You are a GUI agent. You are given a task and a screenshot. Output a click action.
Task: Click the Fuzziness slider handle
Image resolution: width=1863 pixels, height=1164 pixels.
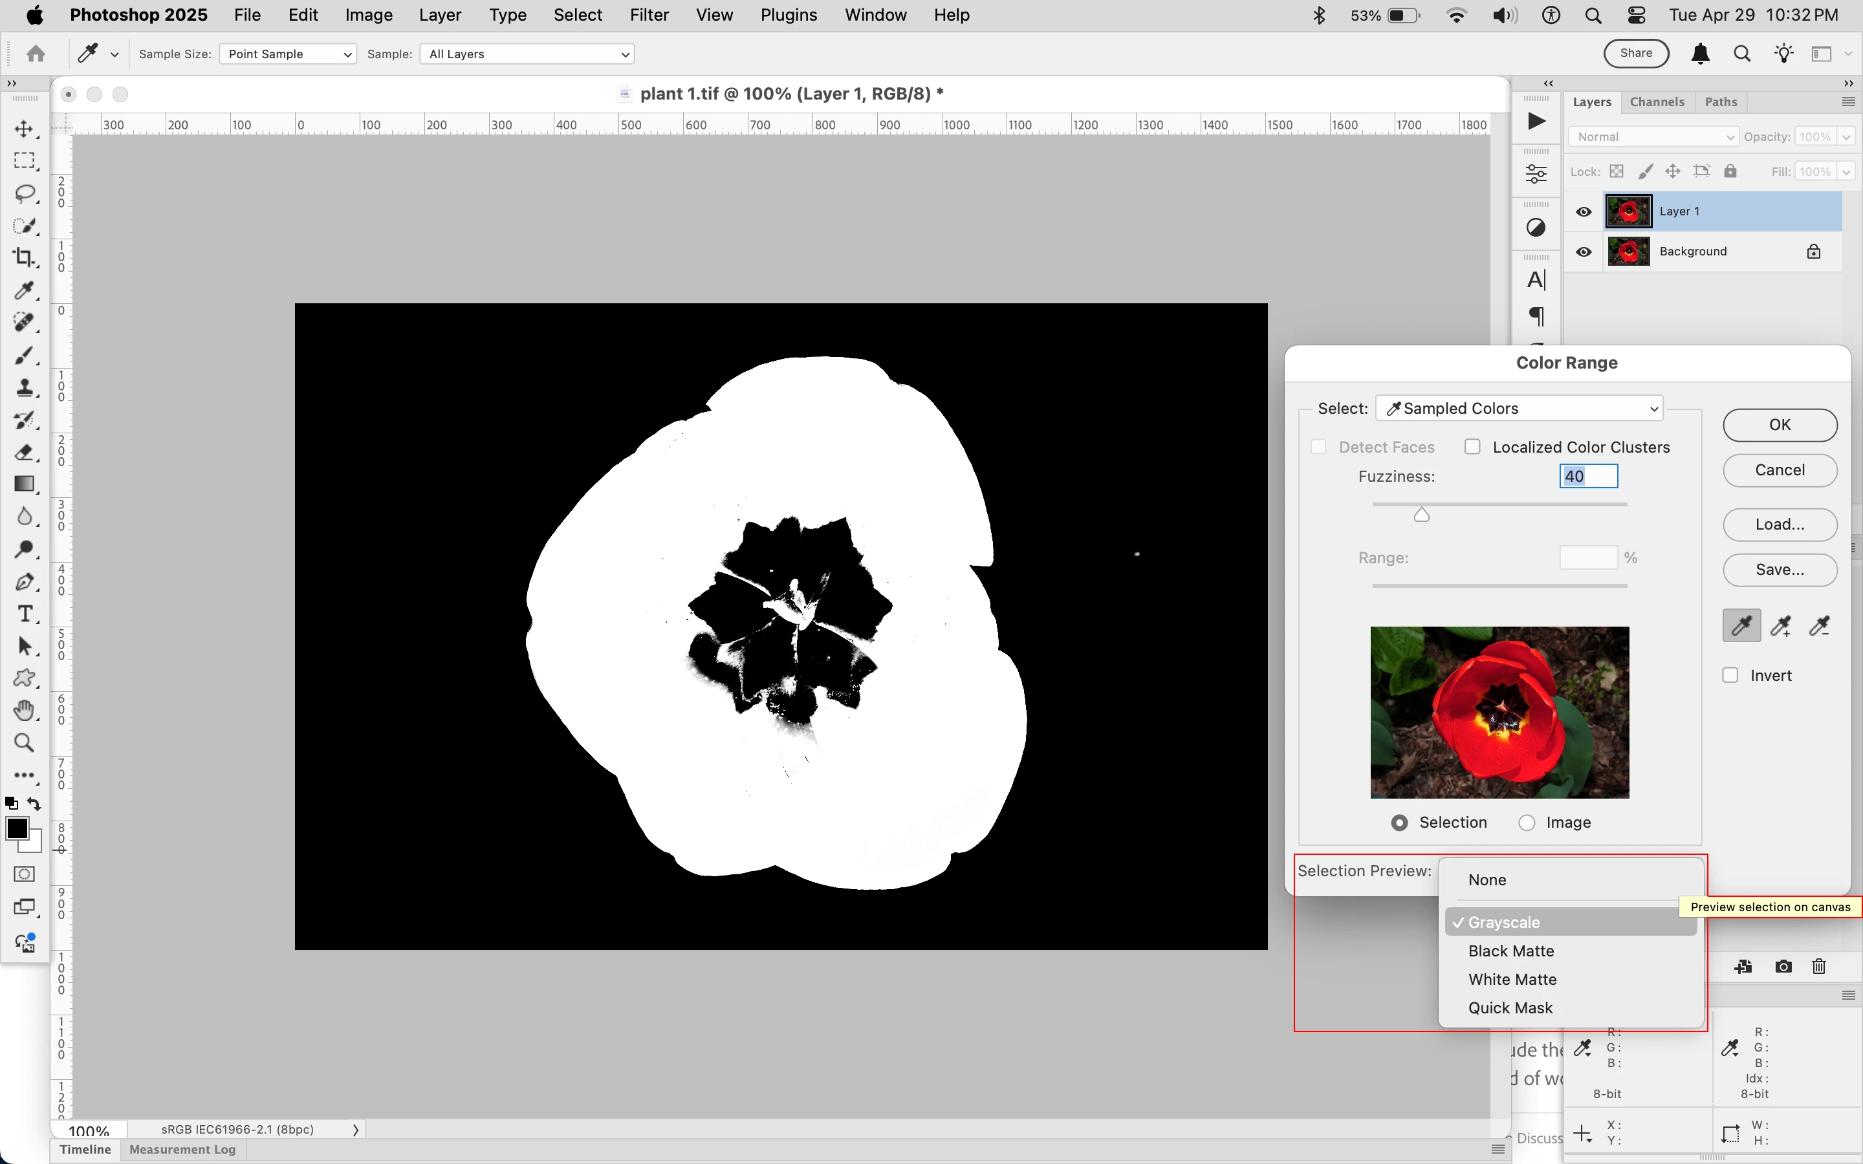1422,515
